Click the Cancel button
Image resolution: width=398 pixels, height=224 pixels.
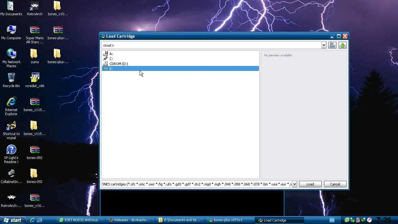(x=335, y=184)
